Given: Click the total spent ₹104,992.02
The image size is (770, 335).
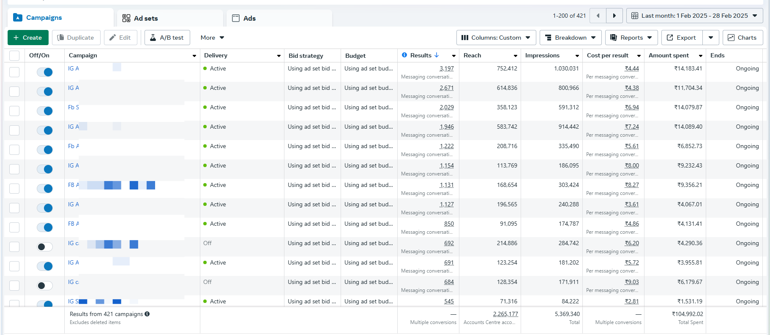Looking at the screenshot, I should point(688,314).
